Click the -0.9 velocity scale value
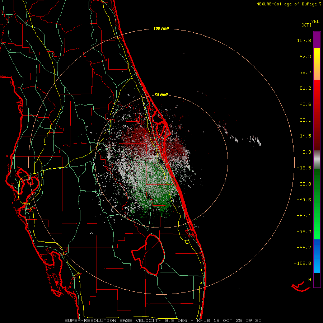Image resolution: width=323 pixels, height=323 pixels. coord(305,152)
